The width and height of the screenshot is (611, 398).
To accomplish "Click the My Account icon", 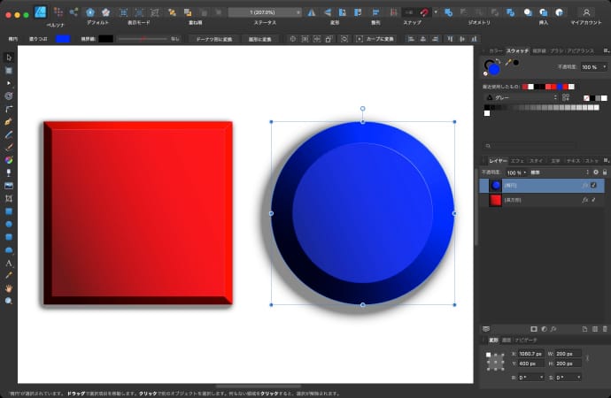I will (x=585, y=11).
